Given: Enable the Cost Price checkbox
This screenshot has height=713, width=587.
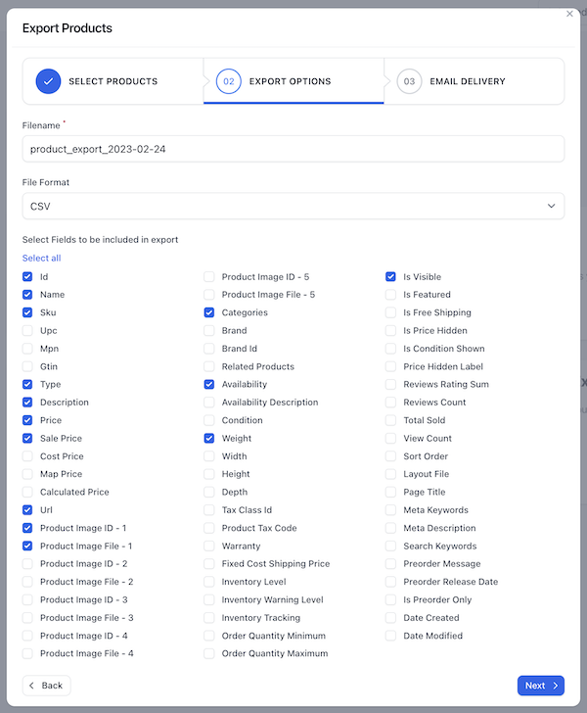Looking at the screenshot, I should [27, 456].
